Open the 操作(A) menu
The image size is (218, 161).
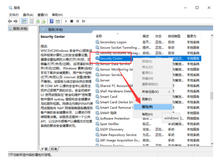pos(28,15)
